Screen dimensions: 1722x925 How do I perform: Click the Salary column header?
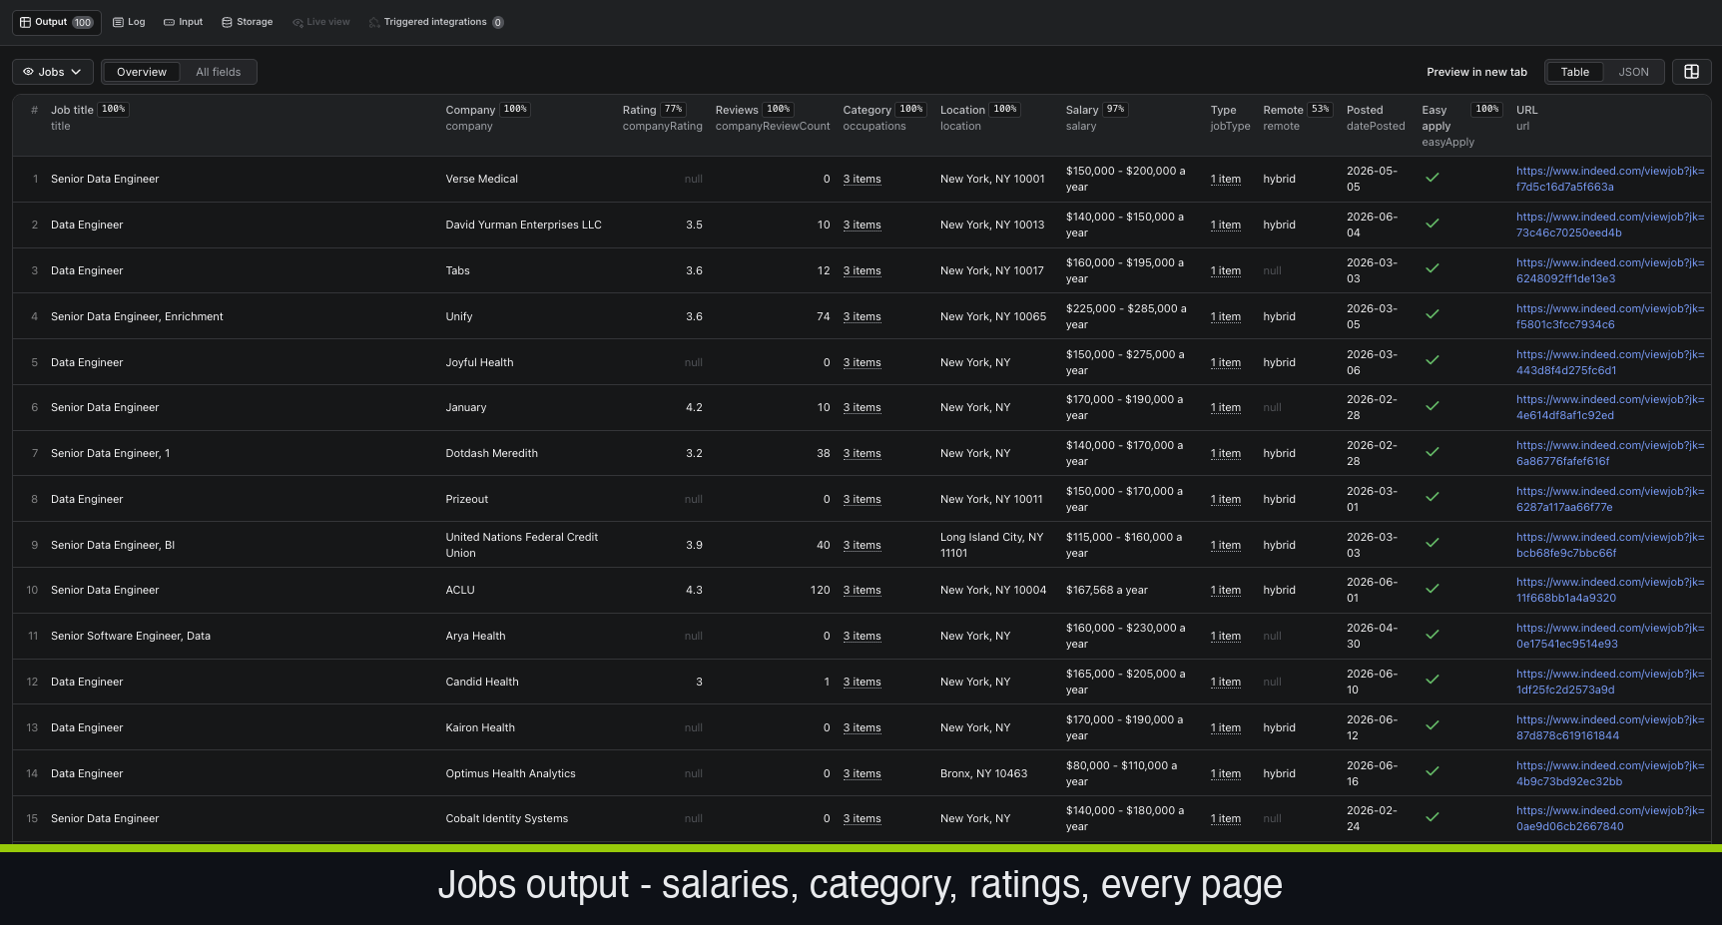pyautogui.click(x=1081, y=110)
